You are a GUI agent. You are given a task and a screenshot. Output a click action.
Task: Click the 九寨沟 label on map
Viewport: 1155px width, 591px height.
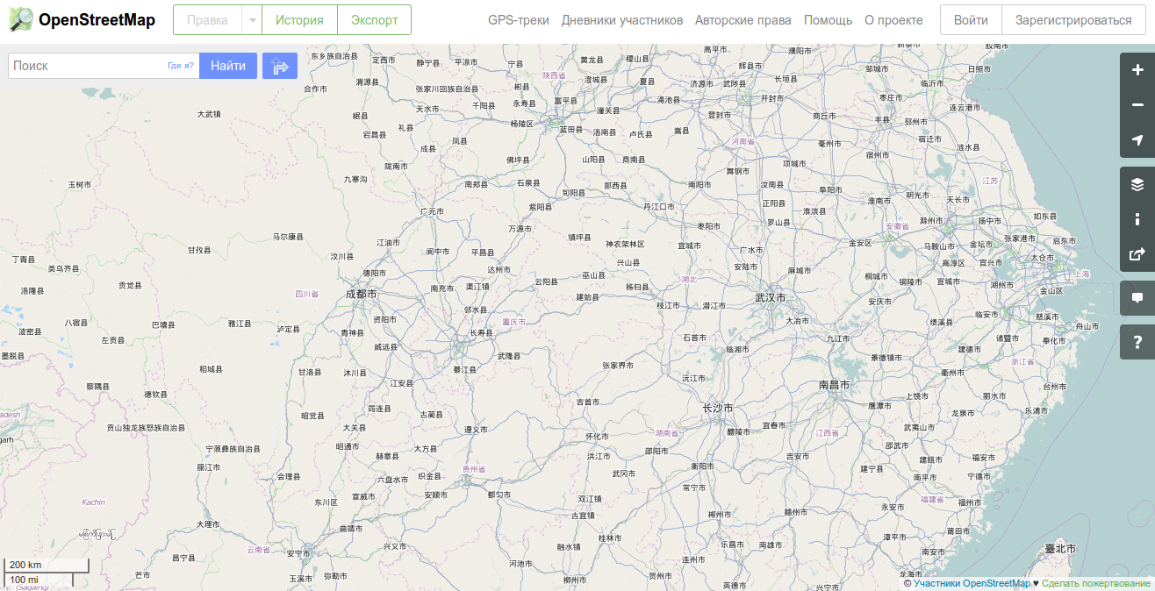click(x=355, y=179)
